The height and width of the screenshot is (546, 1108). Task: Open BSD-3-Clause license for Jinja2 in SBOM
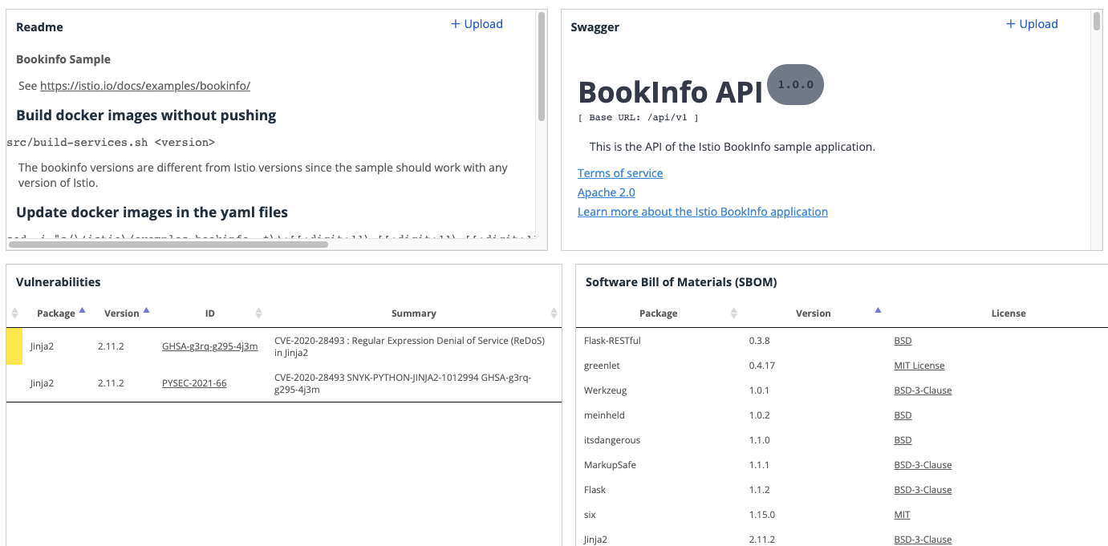(923, 540)
